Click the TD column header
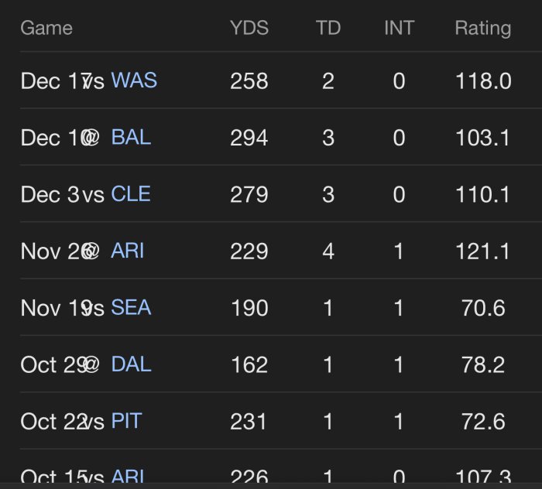Viewport: 542px width, 489px height. (328, 29)
